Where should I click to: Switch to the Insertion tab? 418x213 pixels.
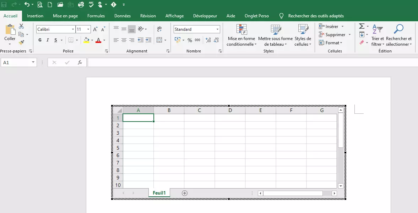point(35,16)
